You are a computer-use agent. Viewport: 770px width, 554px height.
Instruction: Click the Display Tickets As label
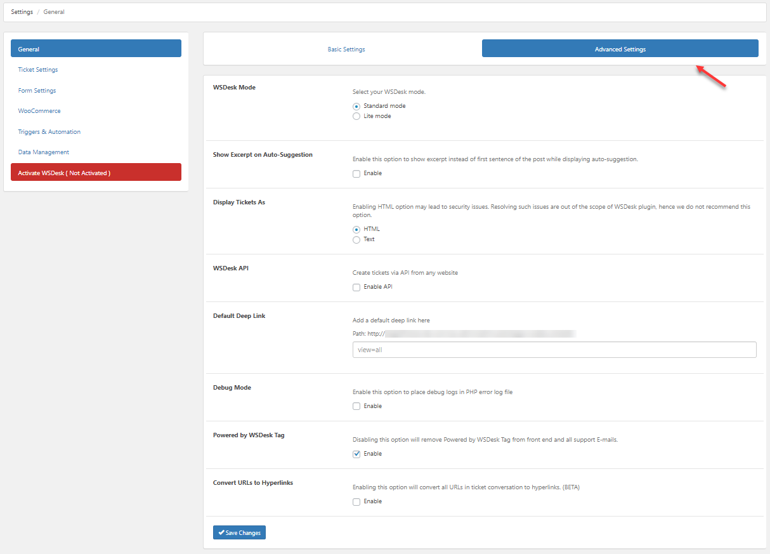[239, 202]
